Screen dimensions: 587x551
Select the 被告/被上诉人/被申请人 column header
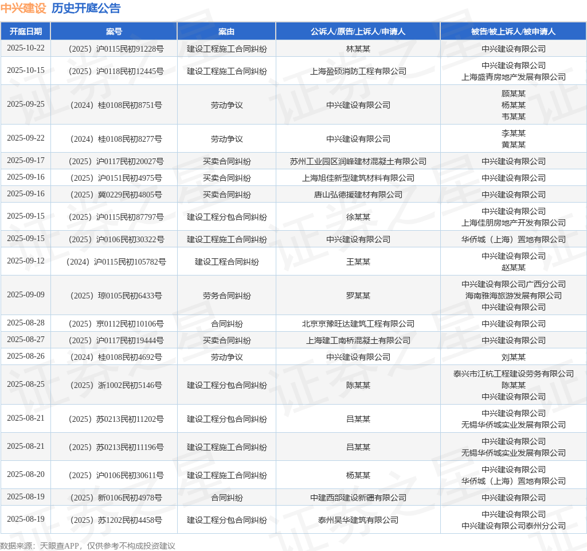[513, 32]
